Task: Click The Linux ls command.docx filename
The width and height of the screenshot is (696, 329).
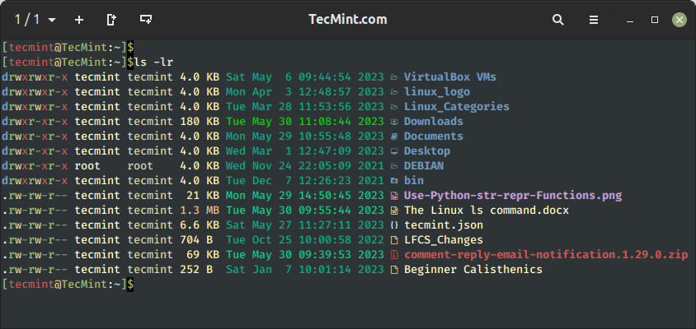Action: [487, 211]
